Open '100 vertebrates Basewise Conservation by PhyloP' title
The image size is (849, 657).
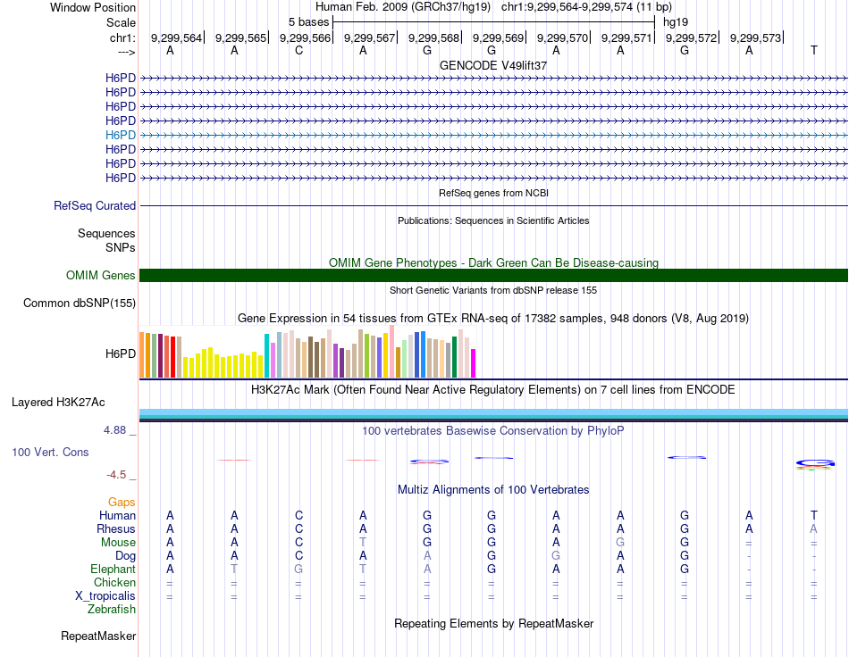[x=493, y=431]
